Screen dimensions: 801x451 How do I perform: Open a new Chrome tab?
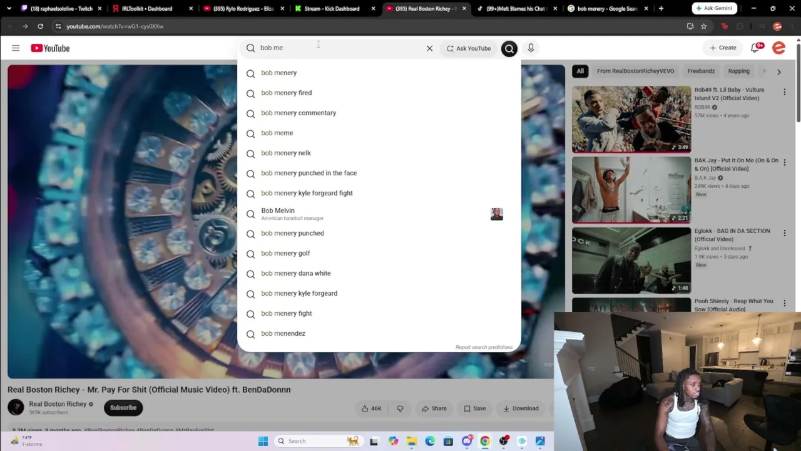click(x=661, y=8)
